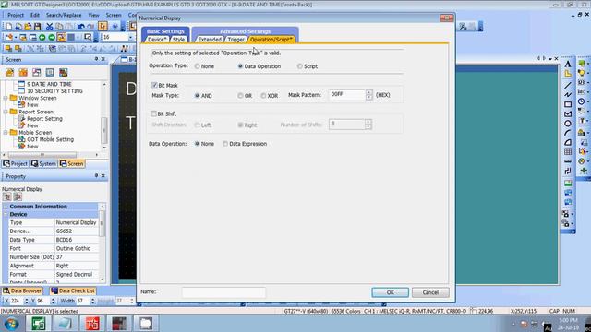The height and width of the screenshot is (332, 591).
Task: Enable the Bit Shift checkbox
Action: coord(153,113)
